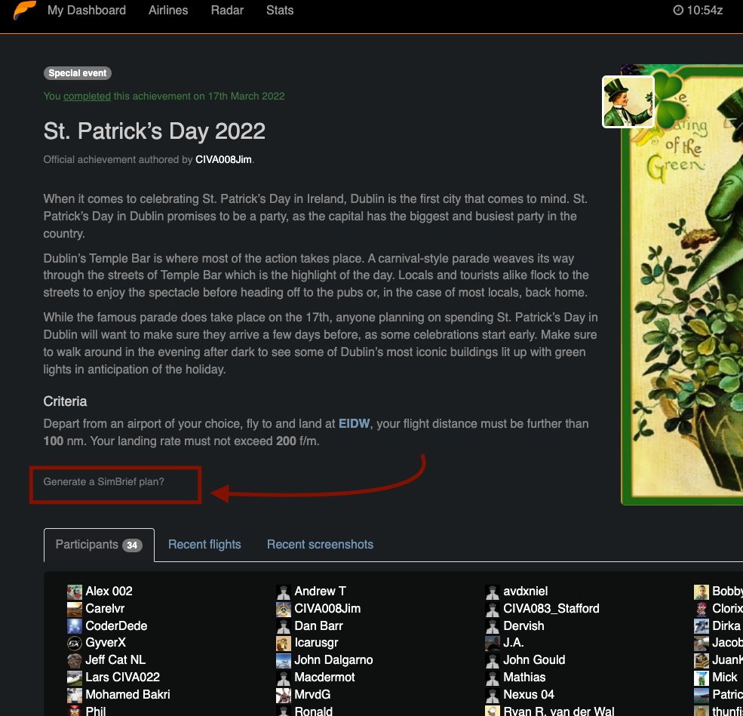Open avdxniel's profile
743x716 pixels.
click(x=526, y=592)
